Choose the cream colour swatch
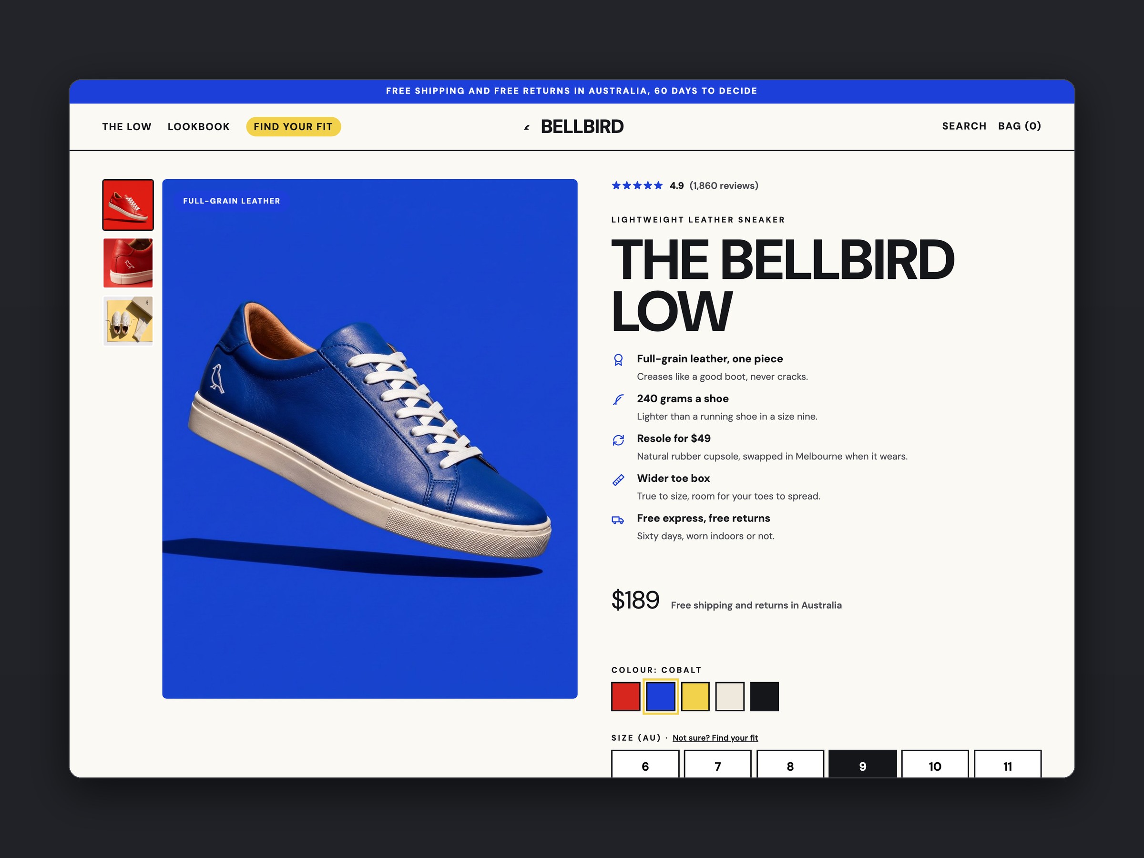This screenshot has width=1144, height=858. 730,696
